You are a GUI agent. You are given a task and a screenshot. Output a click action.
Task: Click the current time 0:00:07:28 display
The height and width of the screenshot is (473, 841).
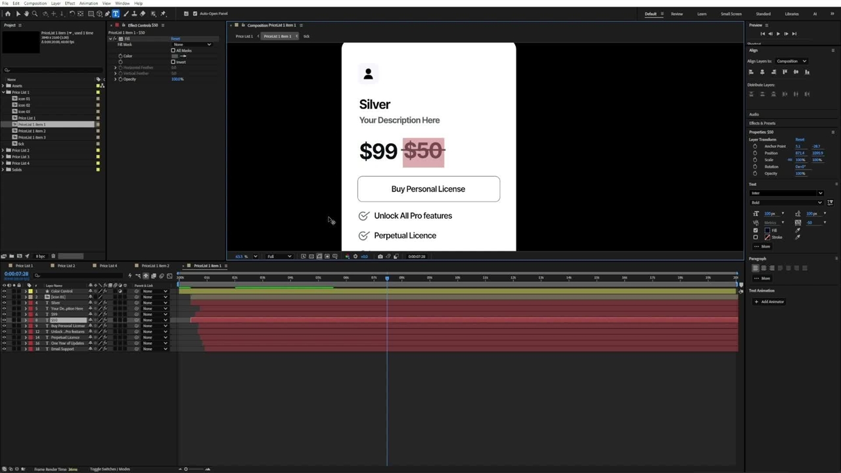tap(16, 274)
